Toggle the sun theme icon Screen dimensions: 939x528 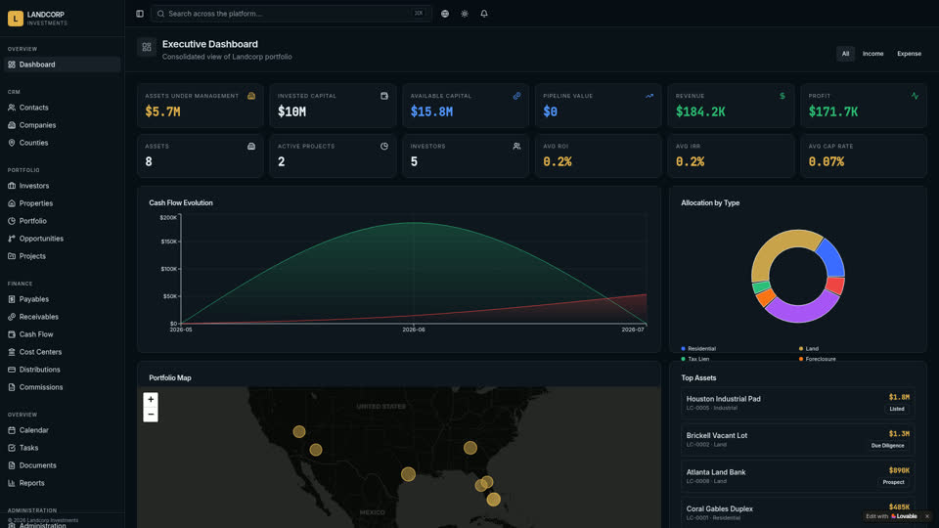coord(465,14)
